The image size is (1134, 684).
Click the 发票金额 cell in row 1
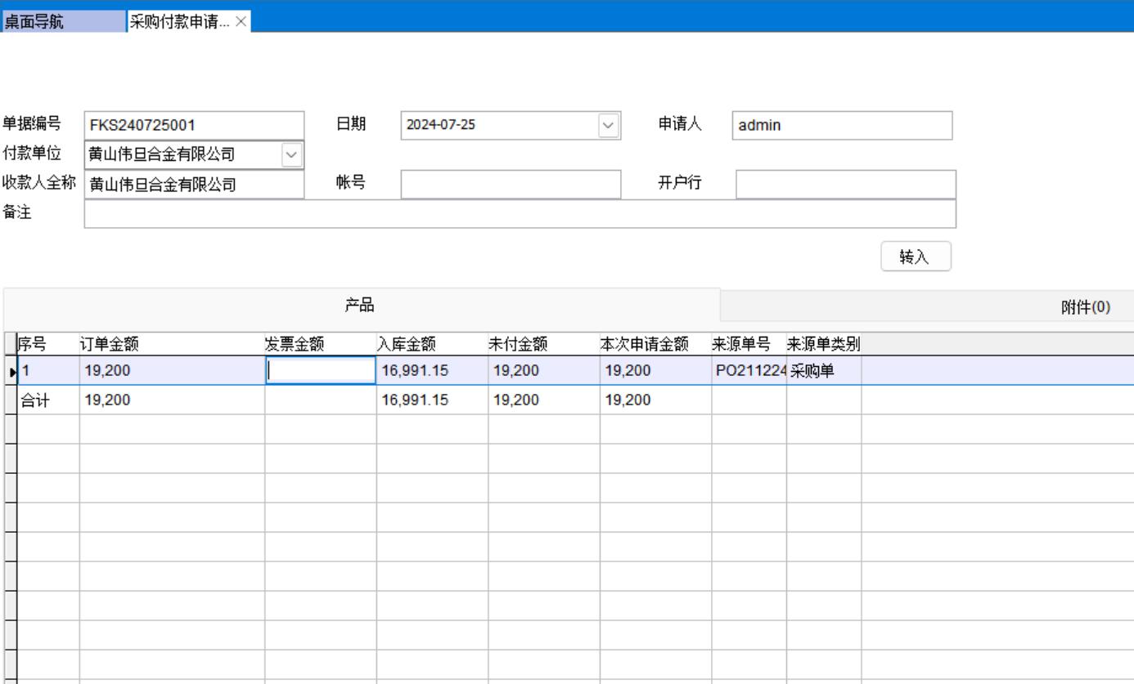click(x=320, y=371)
